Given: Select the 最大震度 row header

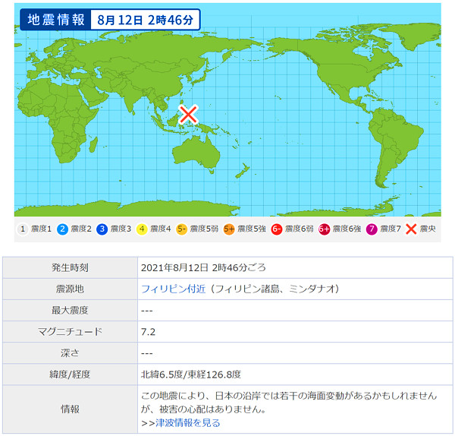Looking at the screenshot, I should 70,310.
